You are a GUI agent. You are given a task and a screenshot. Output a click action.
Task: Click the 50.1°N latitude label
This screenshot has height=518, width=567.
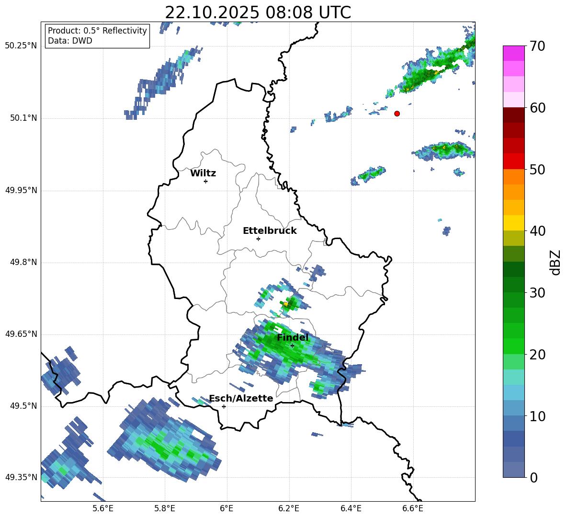click(x=23, y=118)
